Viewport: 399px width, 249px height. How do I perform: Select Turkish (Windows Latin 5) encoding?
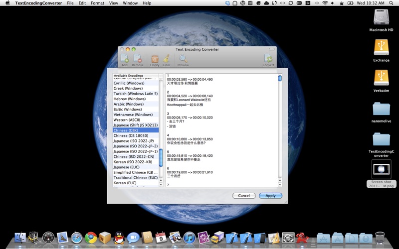tap(136, 94)
